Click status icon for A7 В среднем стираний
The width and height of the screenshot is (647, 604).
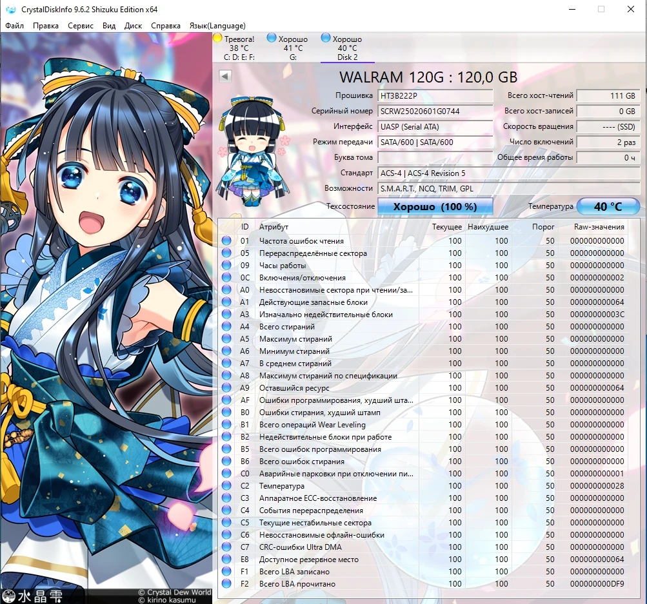pos(226,363)
